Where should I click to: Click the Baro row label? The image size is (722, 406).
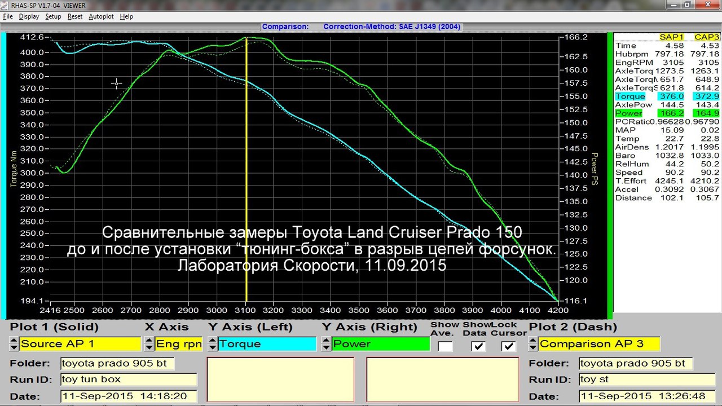[x=625, y=156]
